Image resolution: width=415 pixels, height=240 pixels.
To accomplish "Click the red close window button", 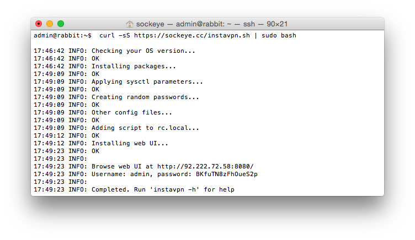I will [39, 24].
